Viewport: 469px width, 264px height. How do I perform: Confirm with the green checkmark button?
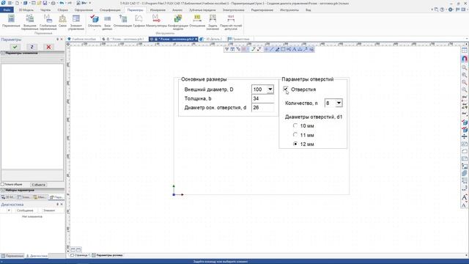[15, 47]
